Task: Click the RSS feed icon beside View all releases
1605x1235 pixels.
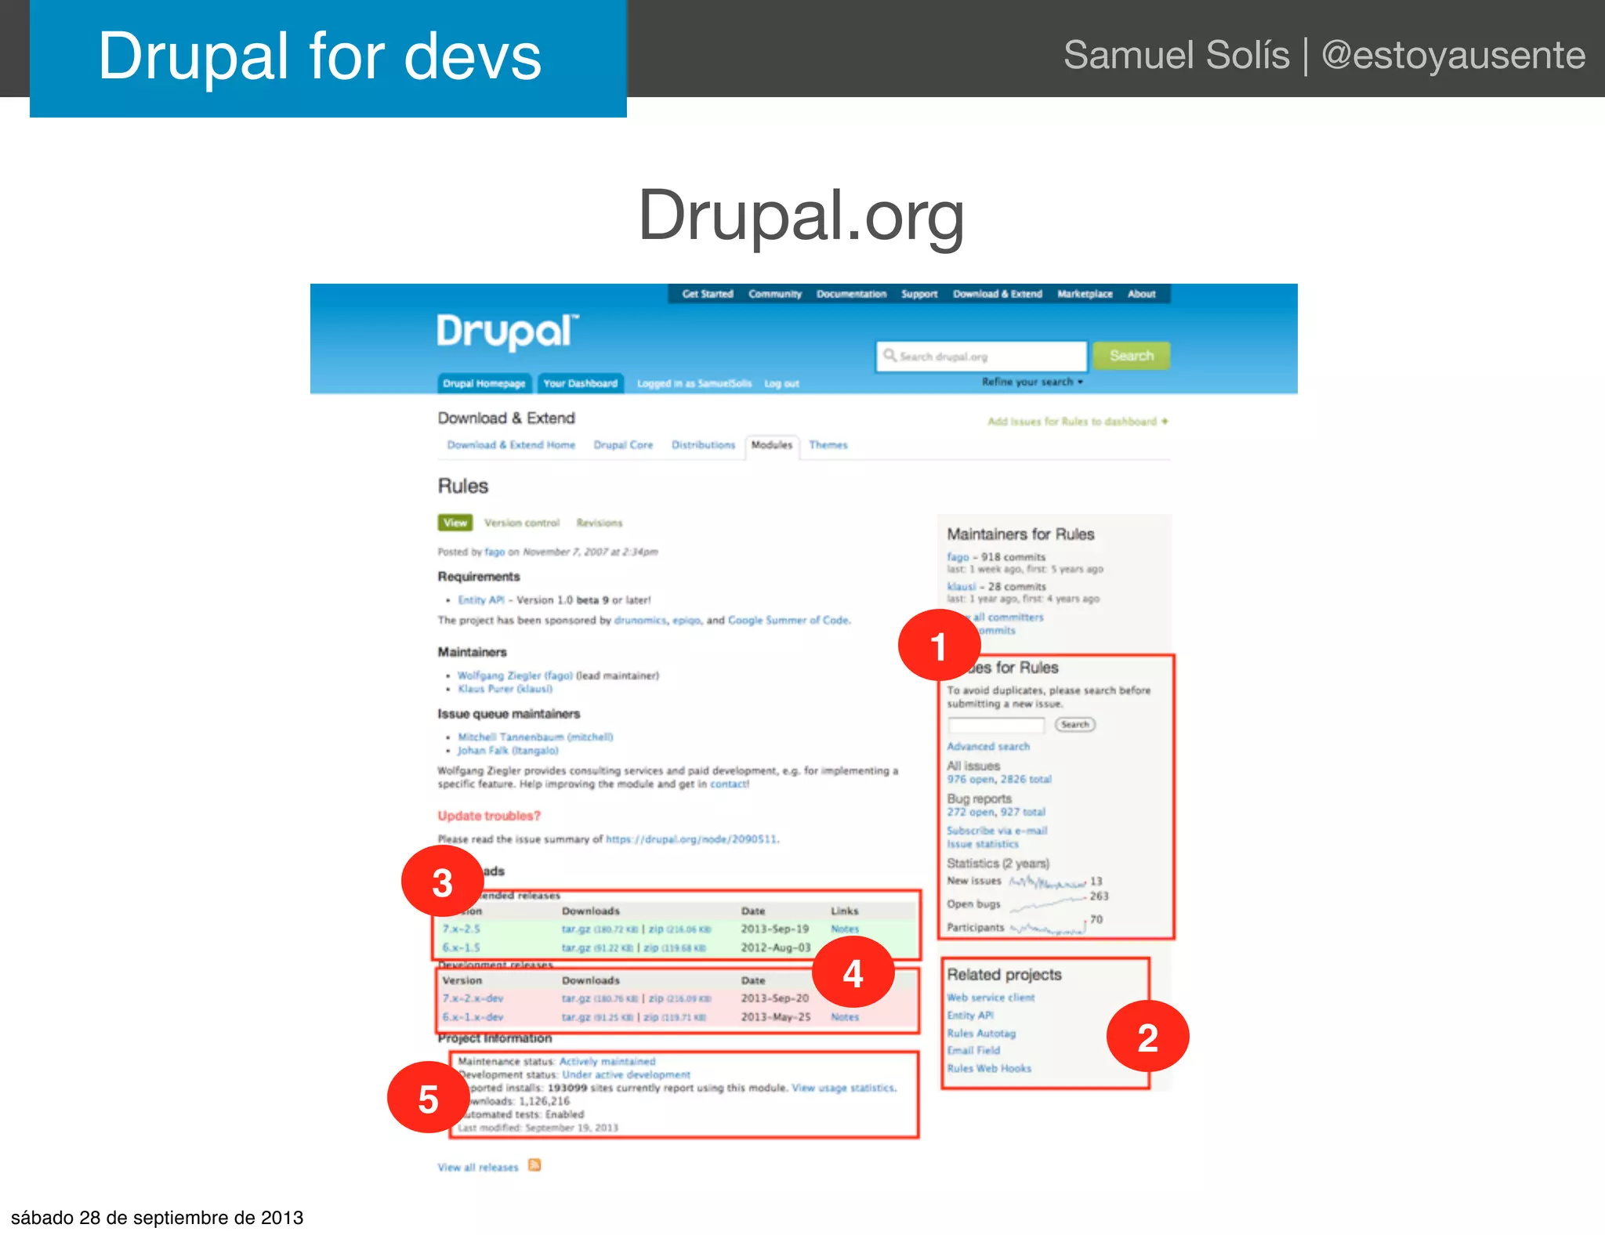Action: coord(534,1165)
